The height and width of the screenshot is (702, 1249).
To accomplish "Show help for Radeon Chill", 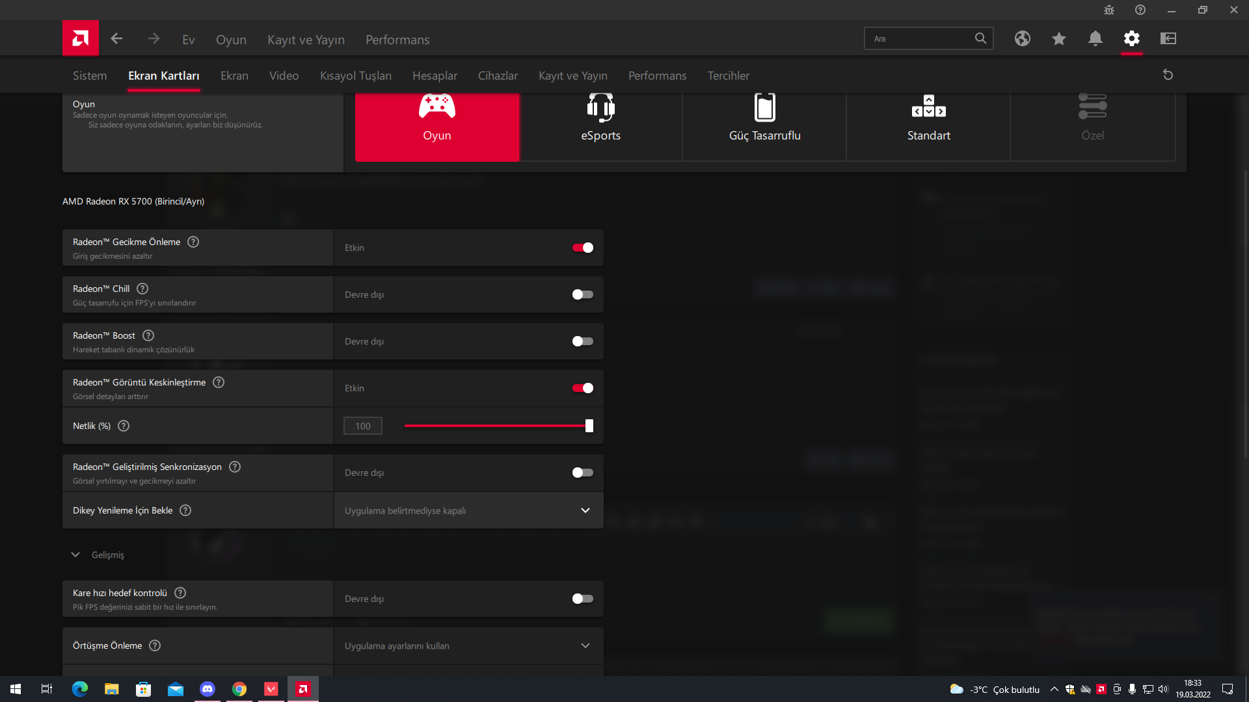I will [142, 289].
